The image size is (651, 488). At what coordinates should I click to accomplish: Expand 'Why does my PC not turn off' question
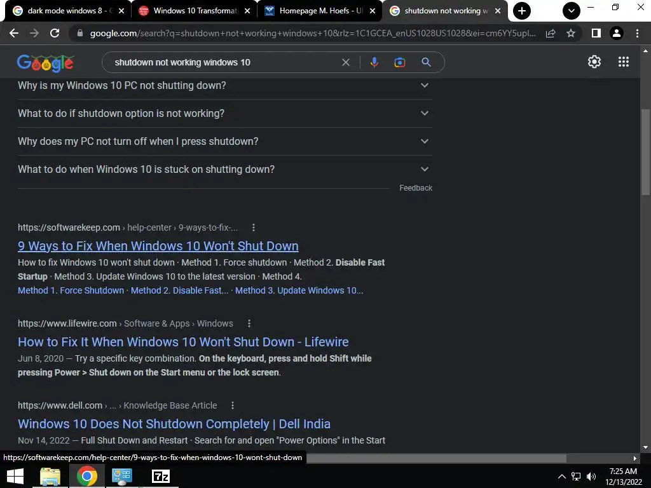click(x=224, y=142)
